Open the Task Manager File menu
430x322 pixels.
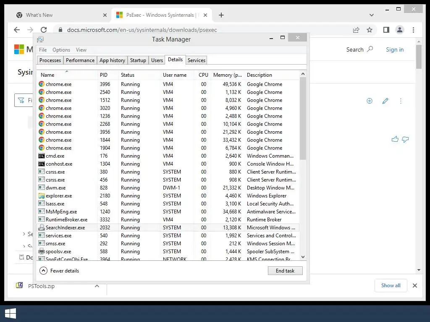tap(43, 50)
